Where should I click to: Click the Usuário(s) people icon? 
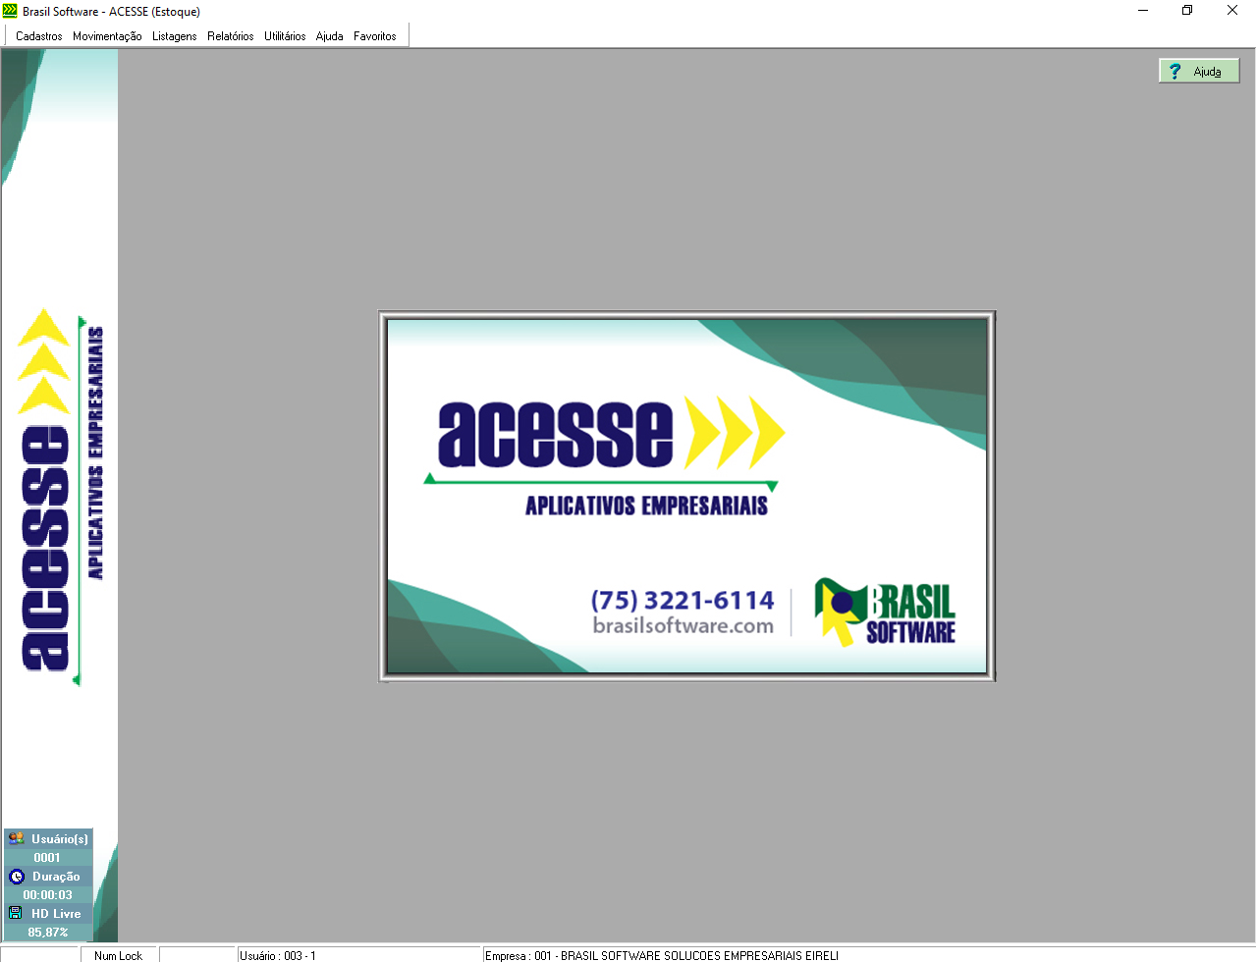[16, 838]
